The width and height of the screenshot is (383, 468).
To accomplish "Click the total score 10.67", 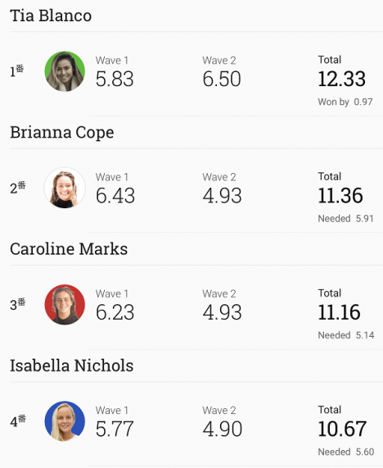I will [x=342, y=429].
